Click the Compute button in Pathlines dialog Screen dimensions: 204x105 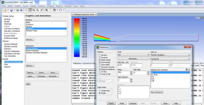coord(133,103)
